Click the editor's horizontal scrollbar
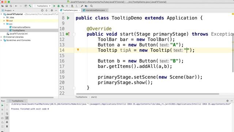 tap(148, 94)
